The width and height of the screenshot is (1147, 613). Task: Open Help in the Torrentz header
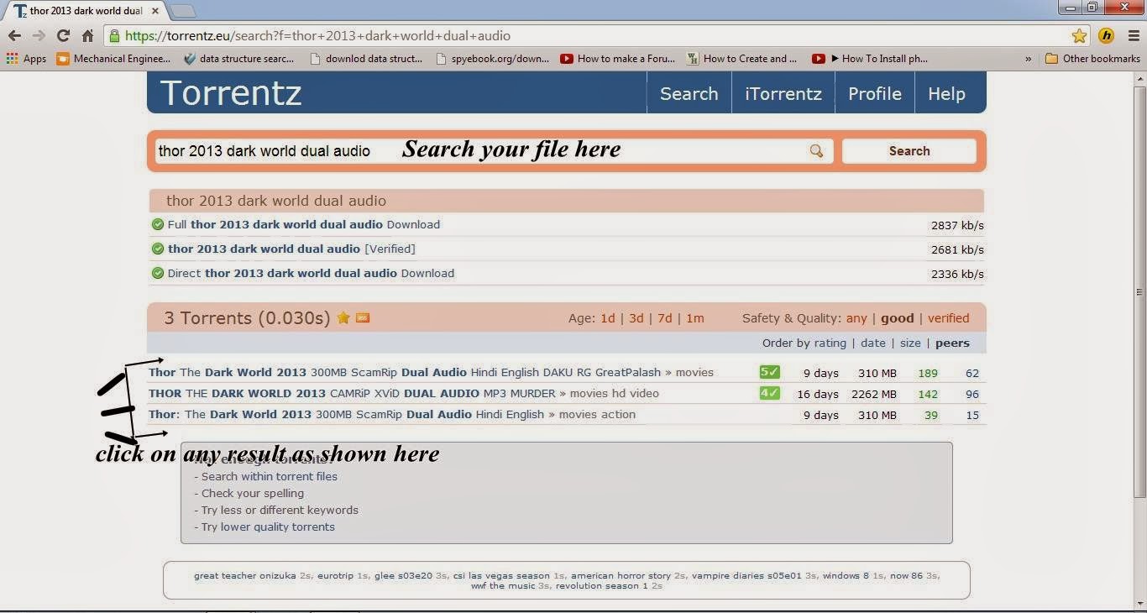coord(946,93)
